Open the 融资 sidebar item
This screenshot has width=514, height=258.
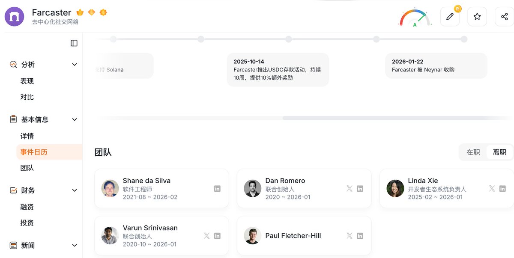tap(27, 207)
